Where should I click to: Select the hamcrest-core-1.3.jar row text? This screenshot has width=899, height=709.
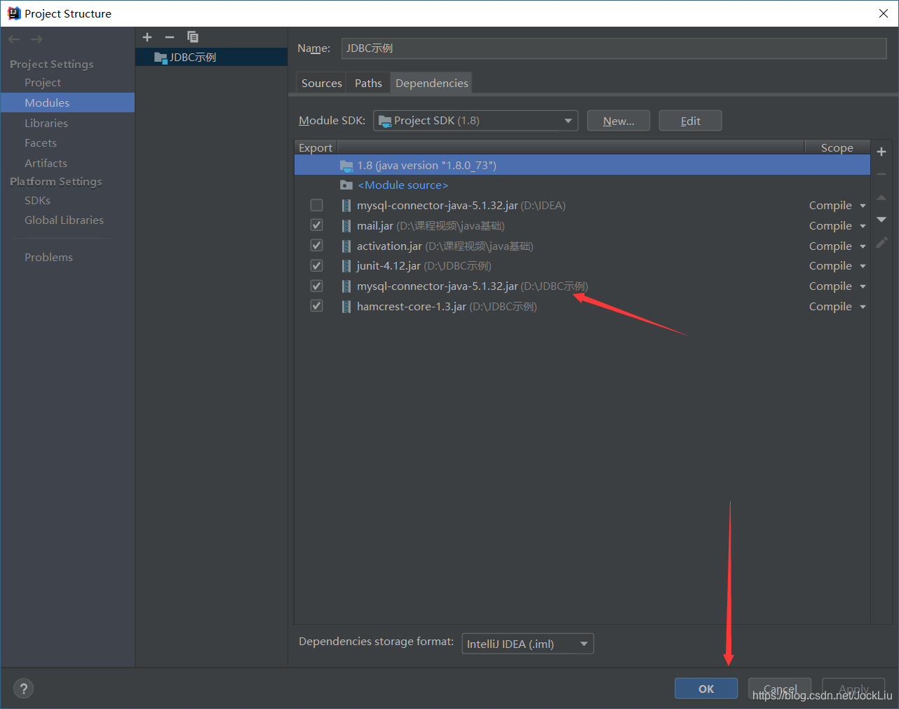click(x=447, y=307)
